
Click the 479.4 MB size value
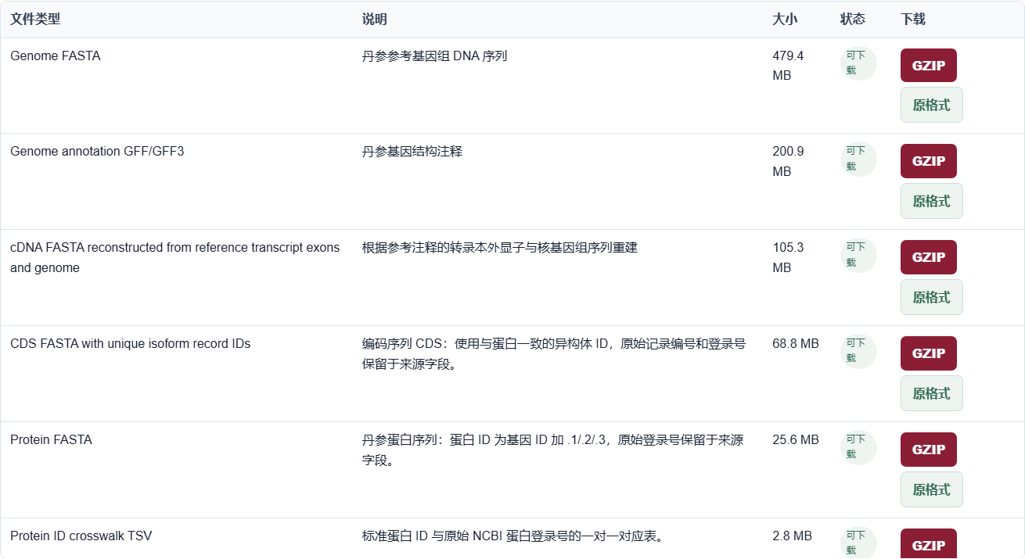[x=788, y=66]
